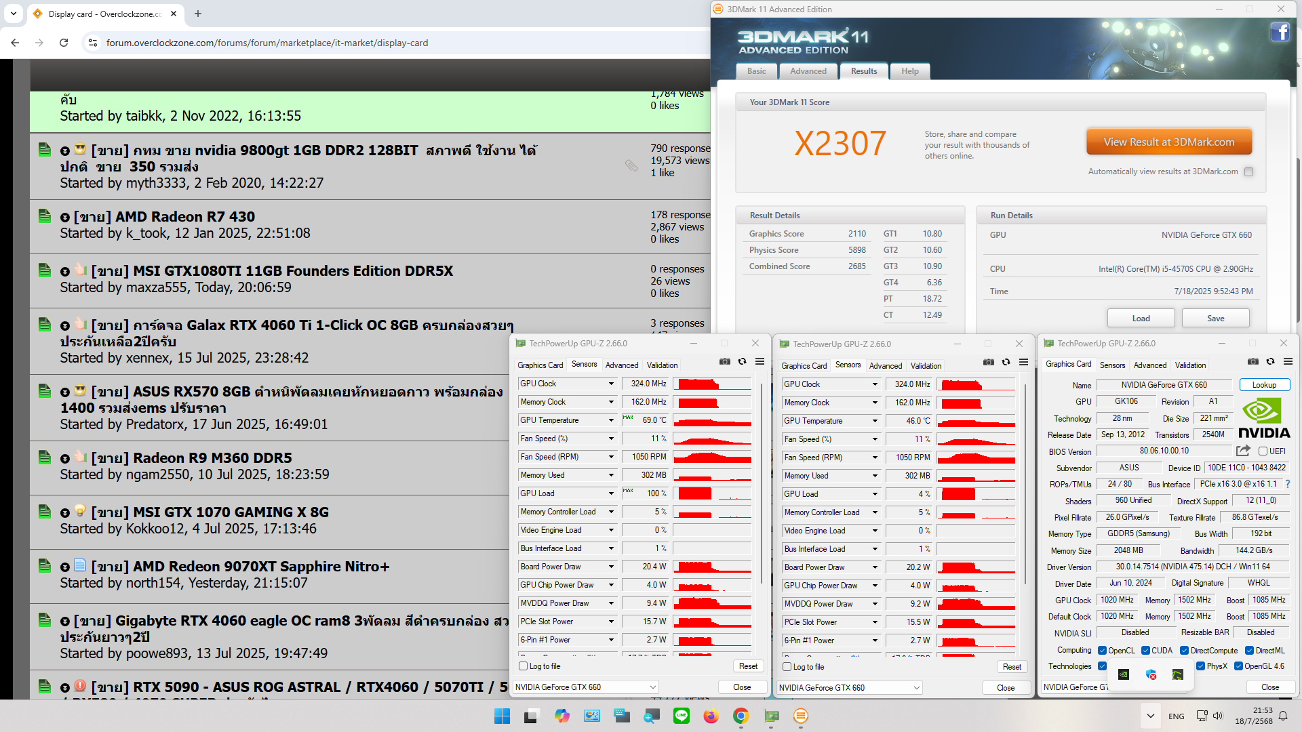Viewport: 1302px width, 732px height.
Task: Click View Result at 3DMark.com button
Action: point(1168,142)
